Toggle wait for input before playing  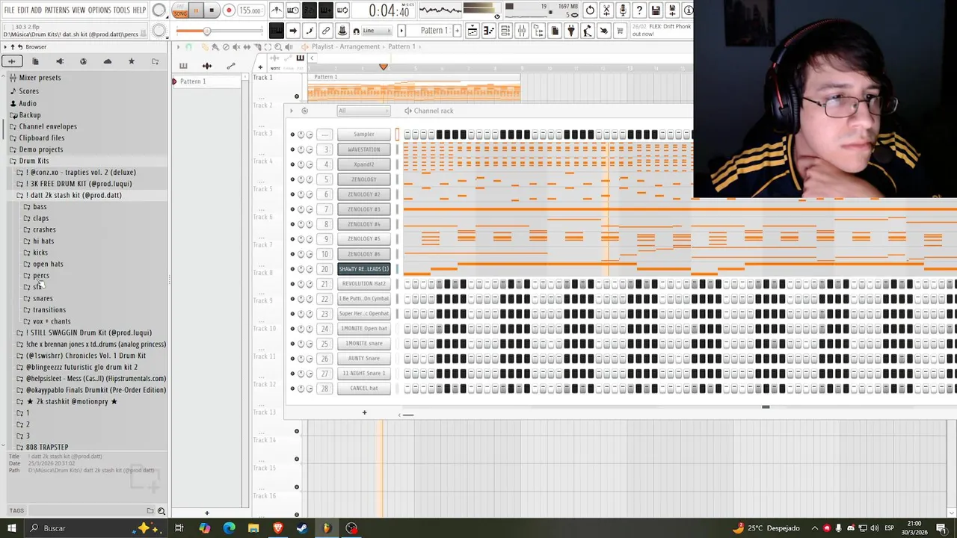(x=293, y=10)
